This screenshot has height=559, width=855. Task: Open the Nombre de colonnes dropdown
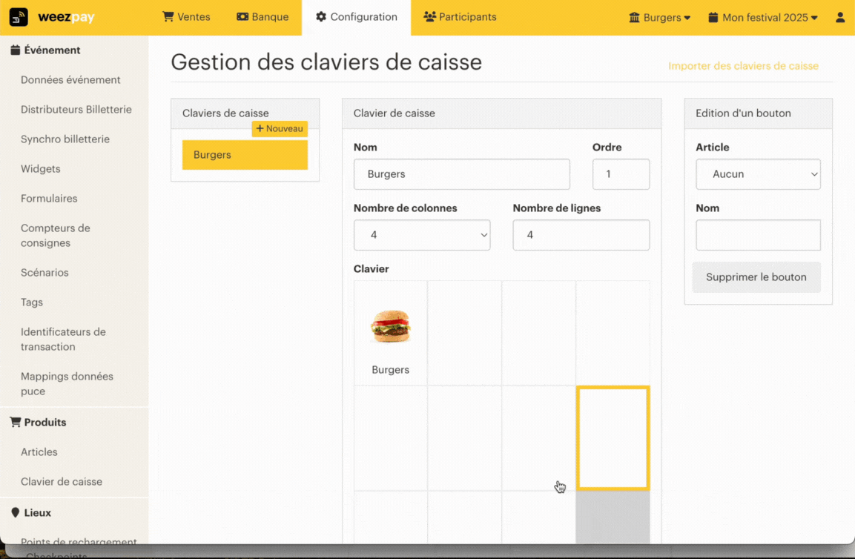422,235
